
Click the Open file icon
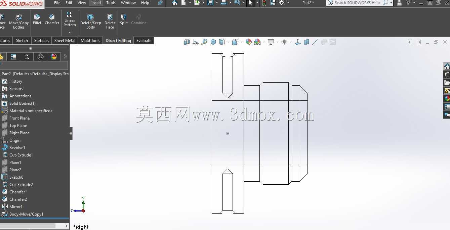pos(197,3)
